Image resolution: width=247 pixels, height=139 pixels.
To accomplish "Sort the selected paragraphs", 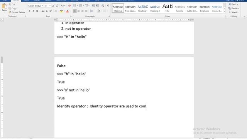I will pos(103,6).
